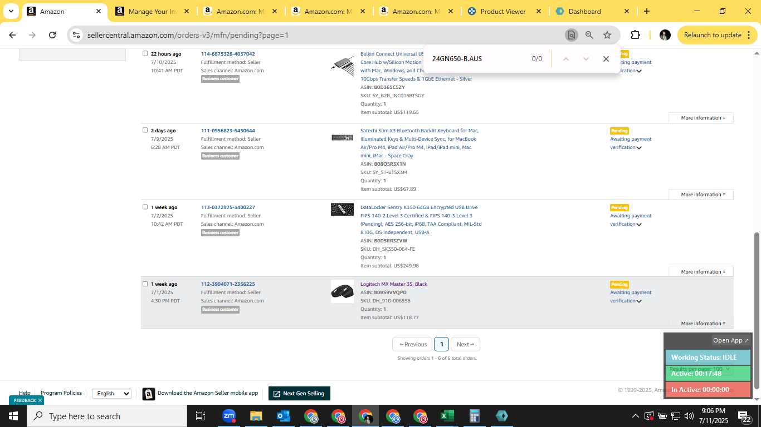The height and width of the screenshot is (427, 761).
Task: Go to previous find result arrow
Action: click(566, 59)
